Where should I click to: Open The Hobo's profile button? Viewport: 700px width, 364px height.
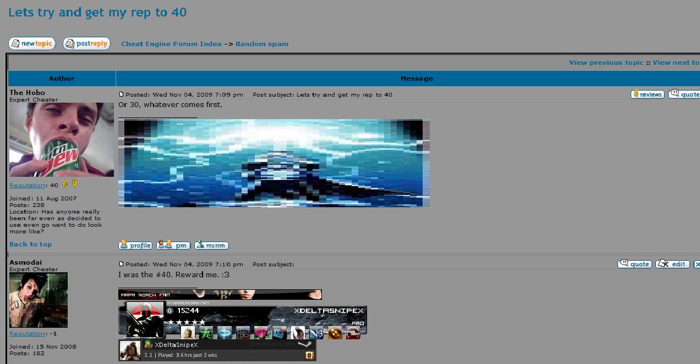[x=135, y=245]
